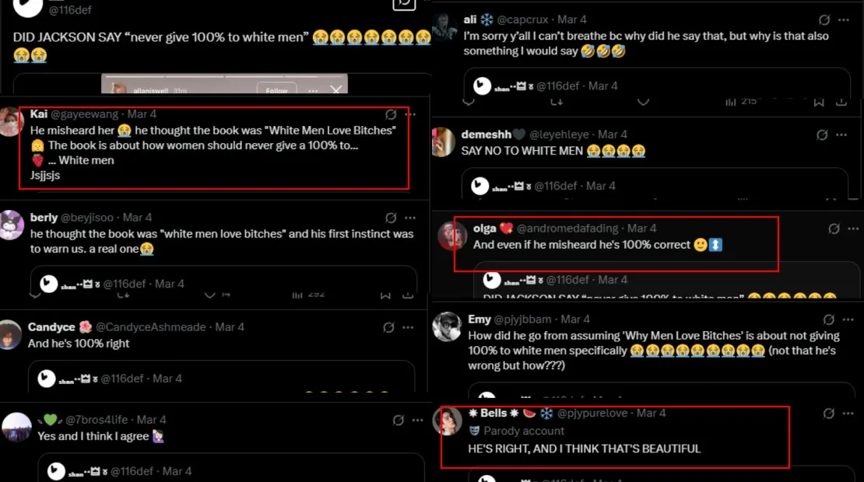Viewport: 864px width, 482px height.
Task: Open the @andromedafading profile handle
Action: [x=567, y=229]
